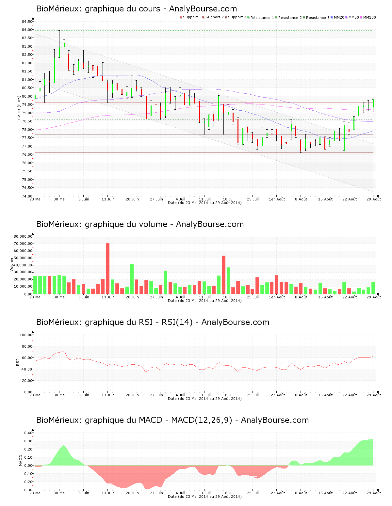The image size is (392, 506).
Task: Click the '4 Juil' date under the RSI chart
Action: click(180, 395)
